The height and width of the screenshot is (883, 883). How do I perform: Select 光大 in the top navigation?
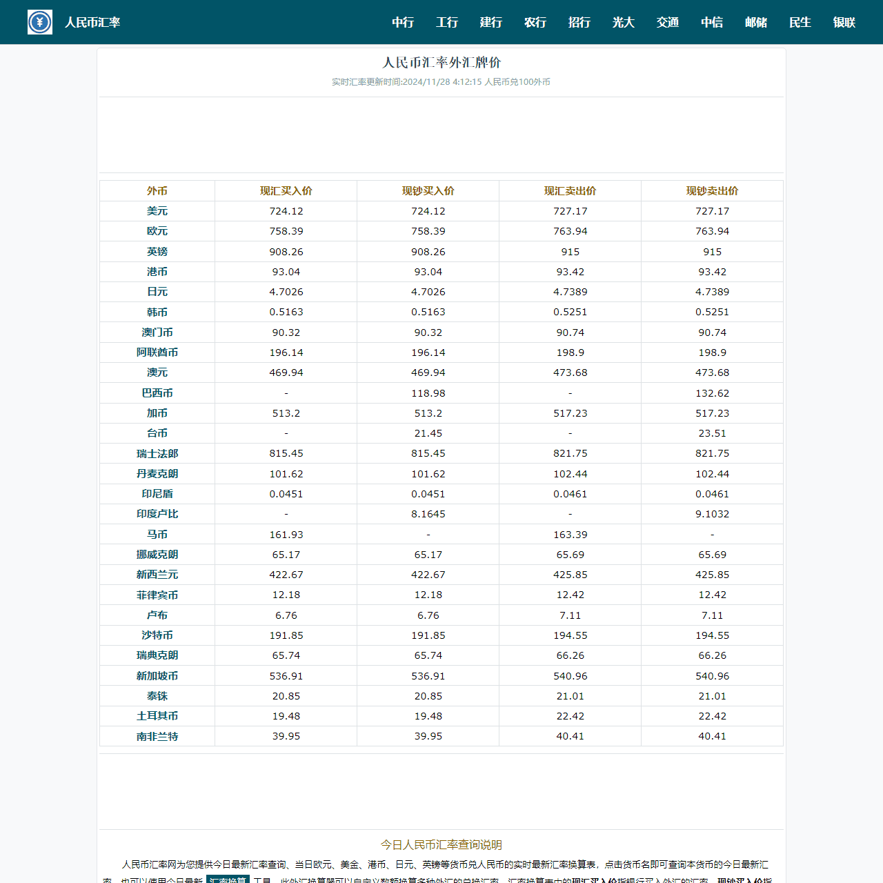[624, 22]
